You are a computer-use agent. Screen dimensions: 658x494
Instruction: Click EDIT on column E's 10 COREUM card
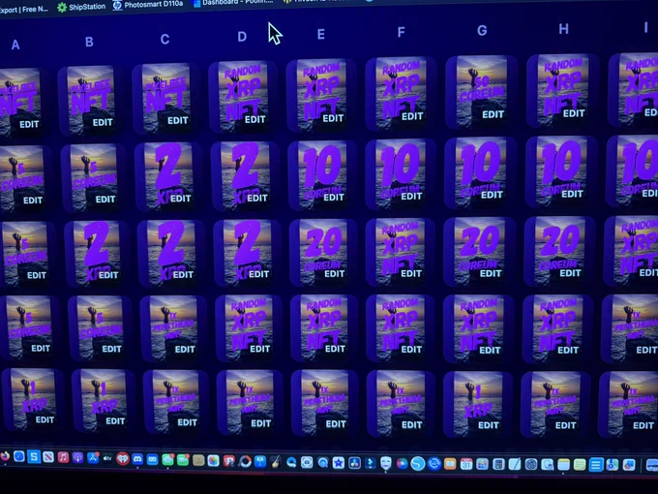pyautogui.click(x=334, y=197)
